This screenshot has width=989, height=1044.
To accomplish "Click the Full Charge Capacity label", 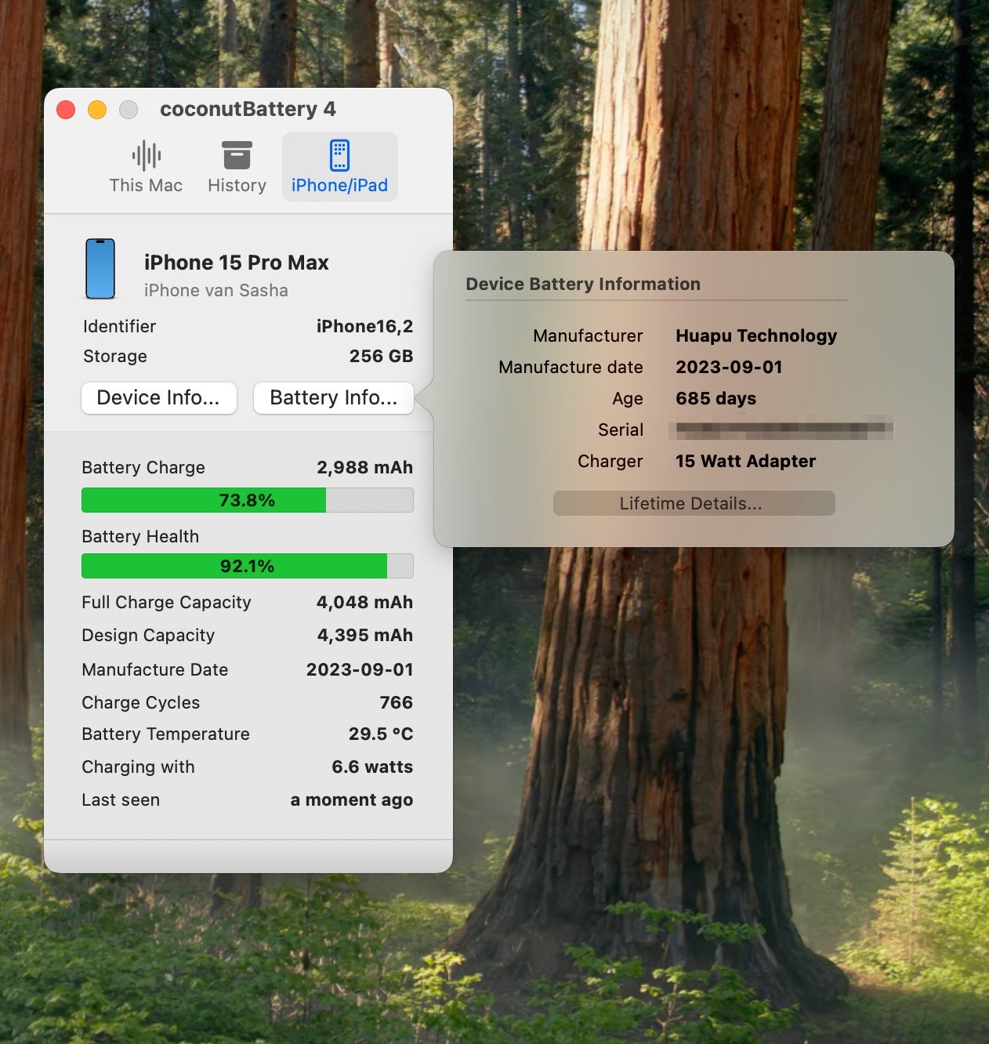I will 166,603.
